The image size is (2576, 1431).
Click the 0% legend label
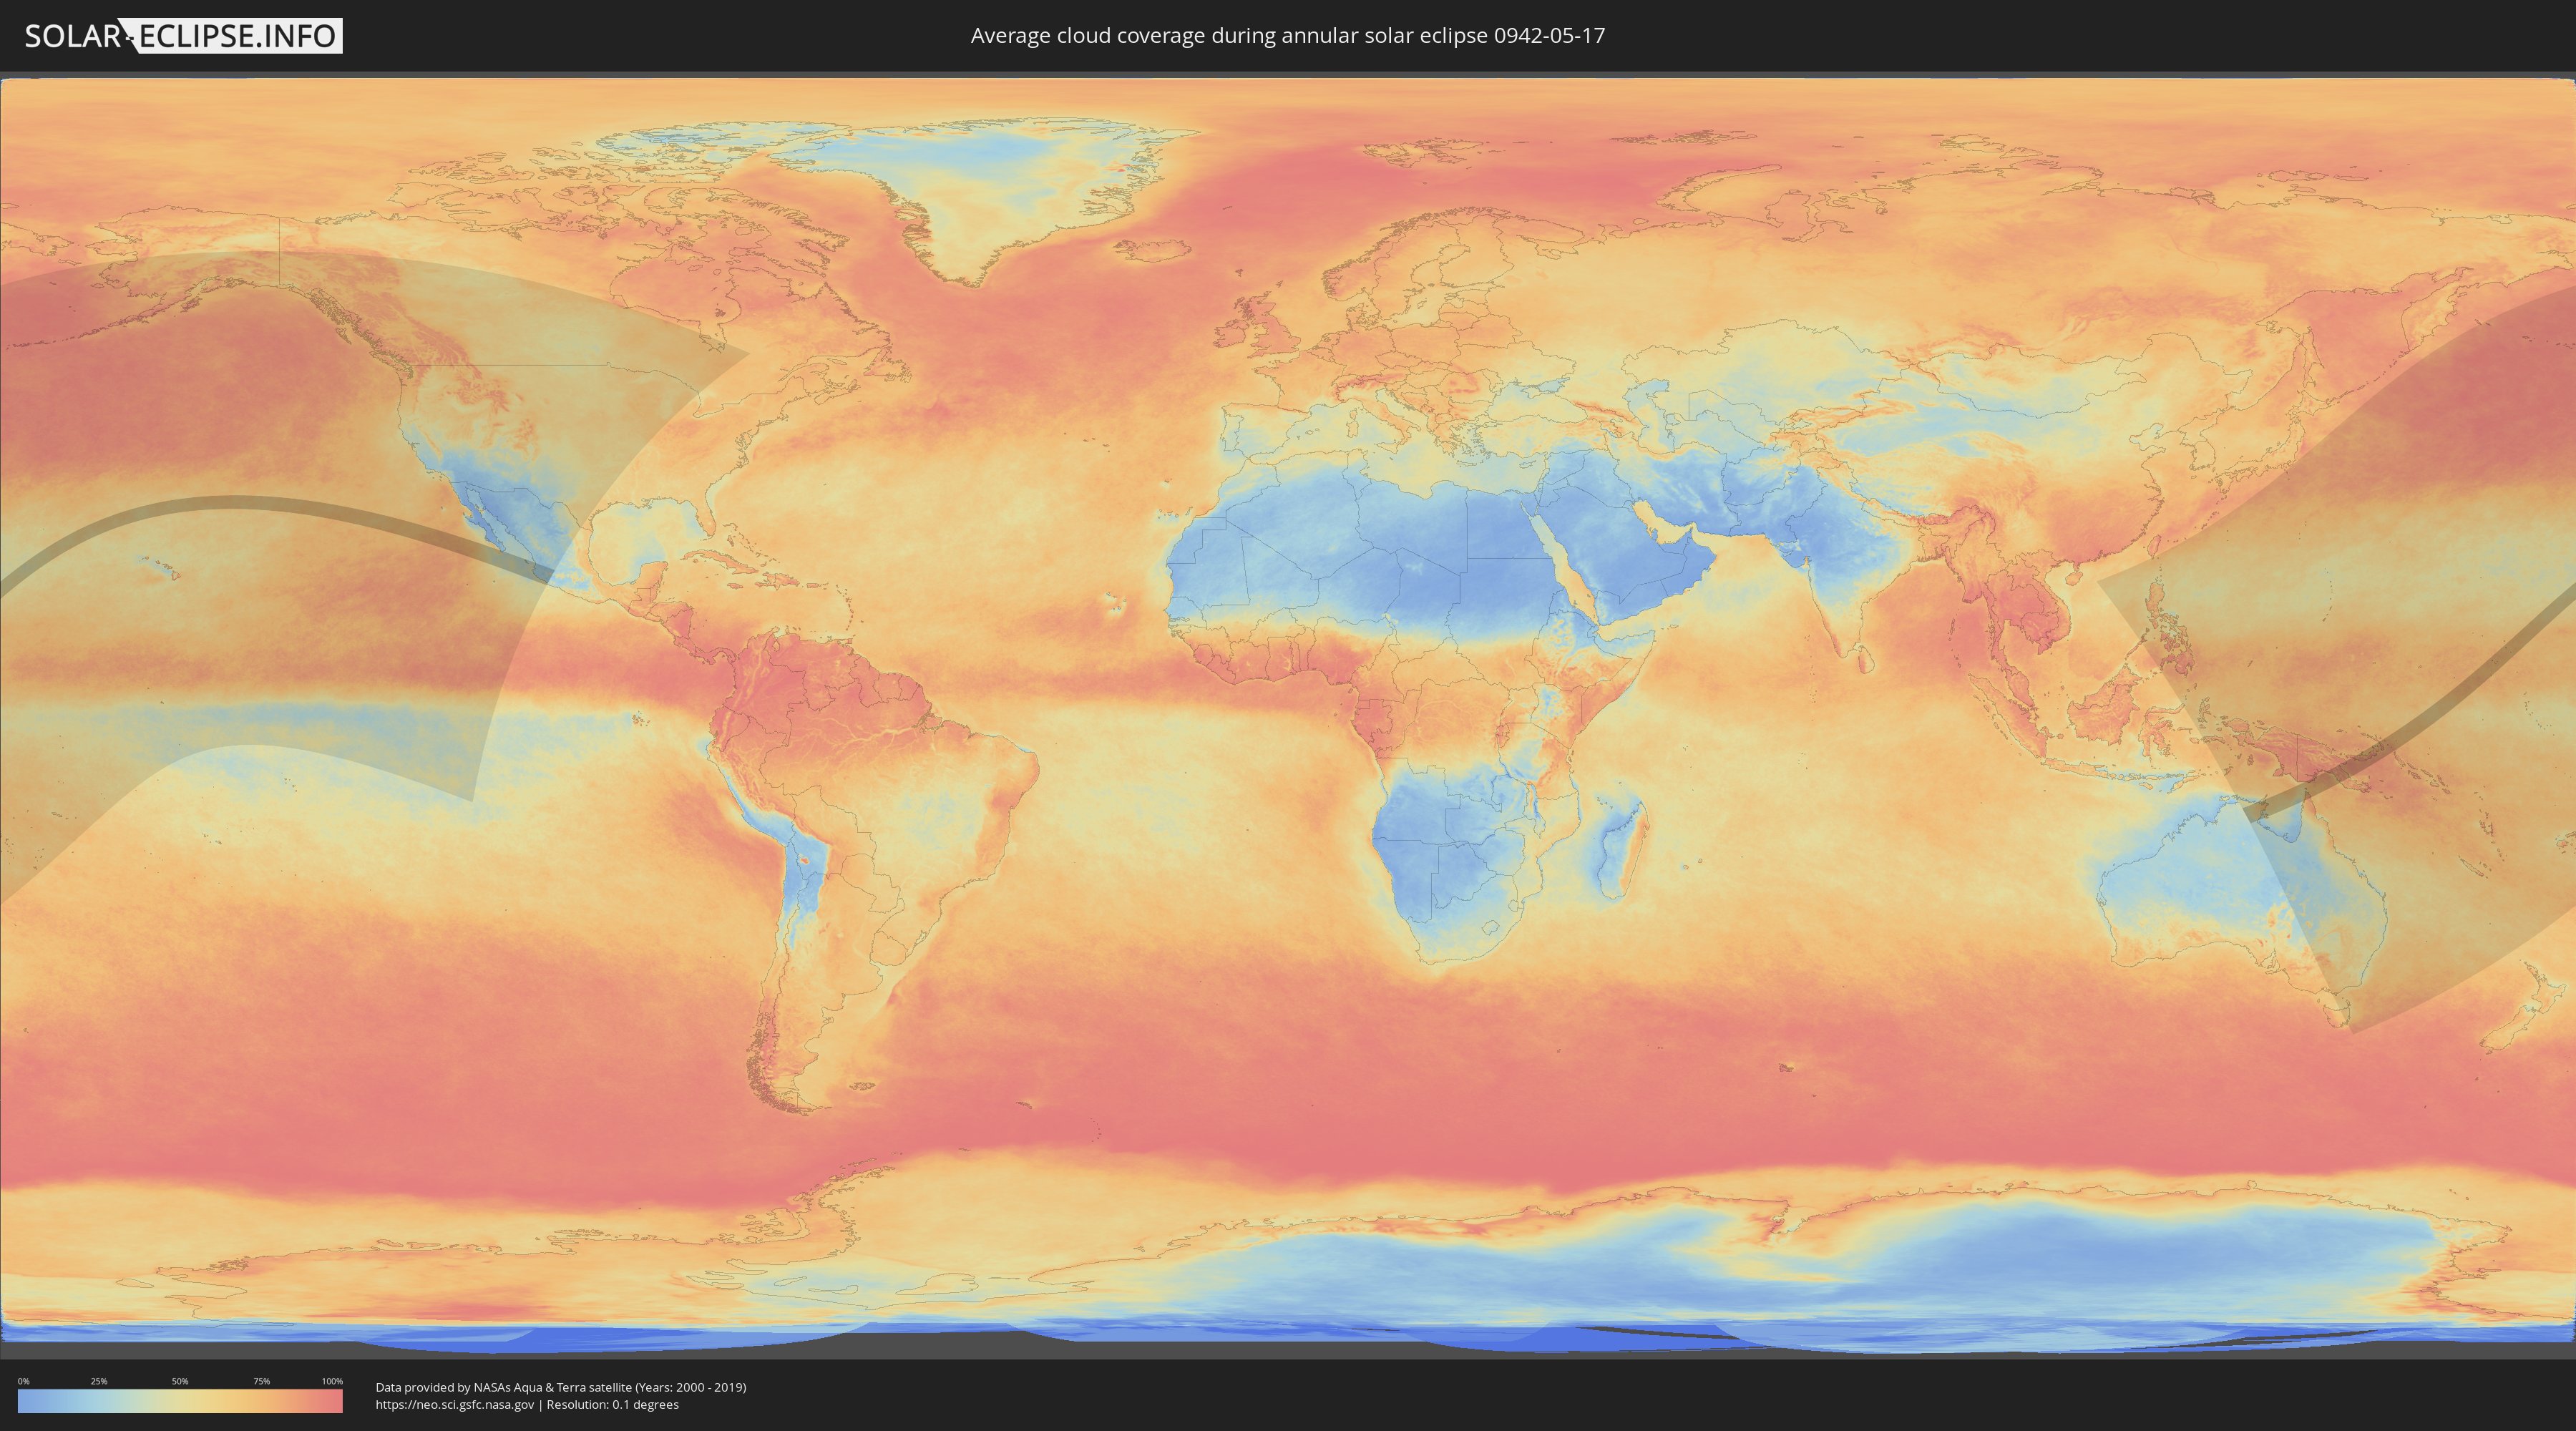(x=24, y=1381)
